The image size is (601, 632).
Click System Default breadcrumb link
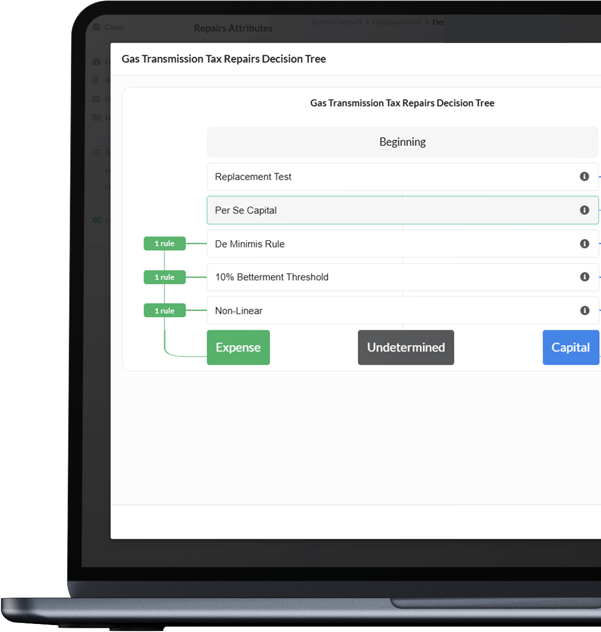point(336,22)
